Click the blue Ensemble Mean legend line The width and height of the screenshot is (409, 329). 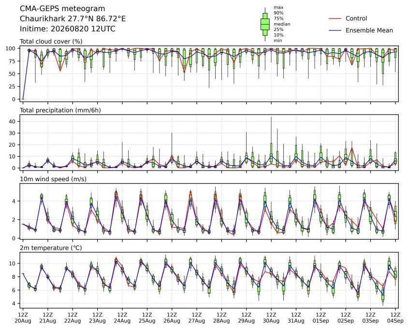coord(335,30)
